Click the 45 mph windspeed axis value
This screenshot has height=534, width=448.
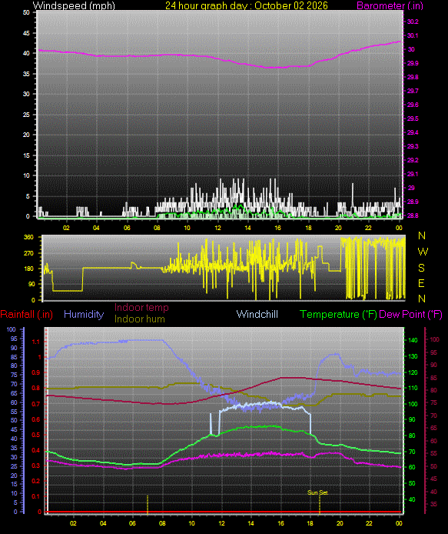click(26, 33)
